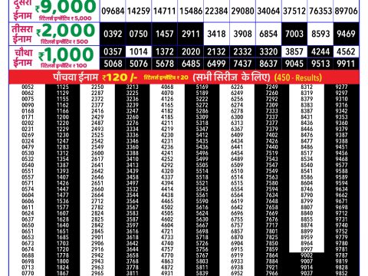Select fourth prize number 9045
This screenshot has width=368, height=276.
coord(294,64)
